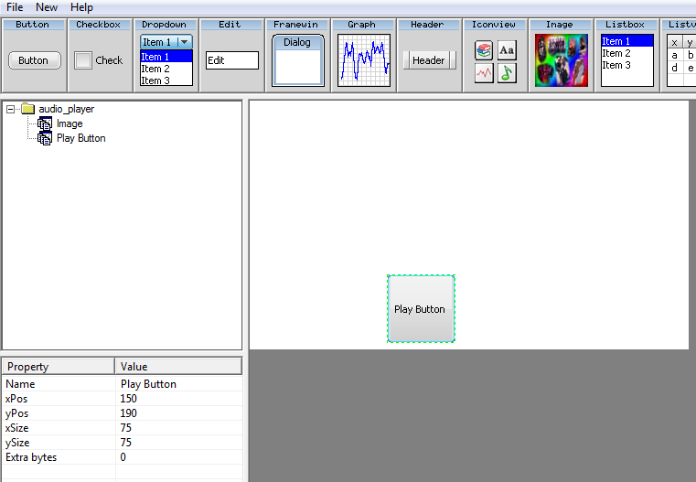The width and height of the screenshot is (696, 482).
Task: Select the Play Button on the canvas
Action: [x=420, y=309]
